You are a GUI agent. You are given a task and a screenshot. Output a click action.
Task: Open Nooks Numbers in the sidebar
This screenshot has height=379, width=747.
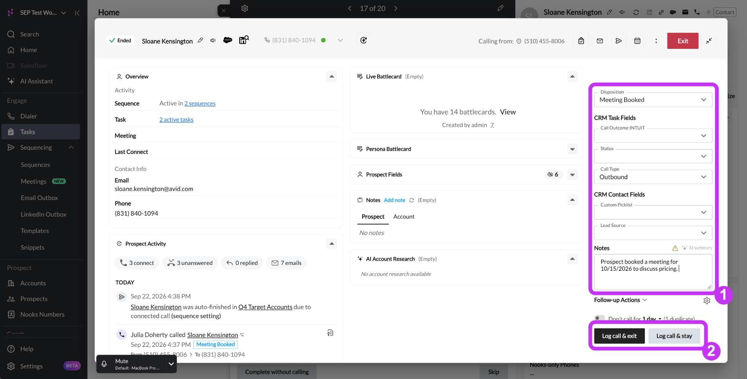point(41,314)
